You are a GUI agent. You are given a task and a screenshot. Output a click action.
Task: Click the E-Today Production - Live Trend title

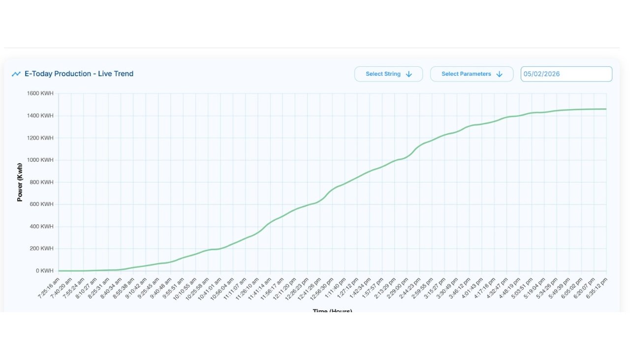tap(79, 74)
